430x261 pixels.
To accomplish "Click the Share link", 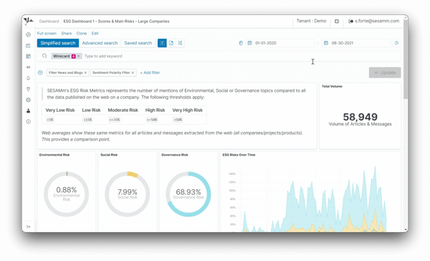I will click(67, 34).
